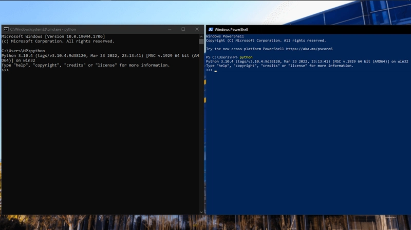Image resolution: width=411 pixels, height=230 pixels.
Task: Click the >>> Python prompt in cmd
Action: (x=5, y=70)
